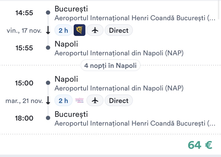This screenshot has height=157, width=221.
Task: Click the down arrow beside 21 nov.
Action: click(x=48, y=101)
